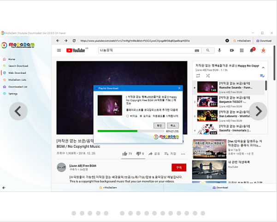Play the Ruesche Sounds playlist item
277x222 pixels.
pyautogui.click(x=228, y=87)
